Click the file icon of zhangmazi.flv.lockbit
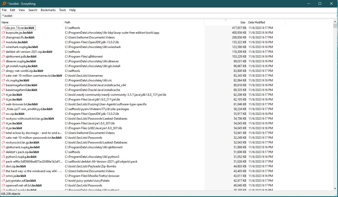The height and width of the screenshot is (197, 338). [x=3, y=37]
